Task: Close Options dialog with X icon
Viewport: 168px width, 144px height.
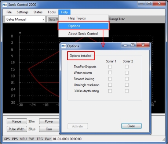Action: tap(143, 45)
